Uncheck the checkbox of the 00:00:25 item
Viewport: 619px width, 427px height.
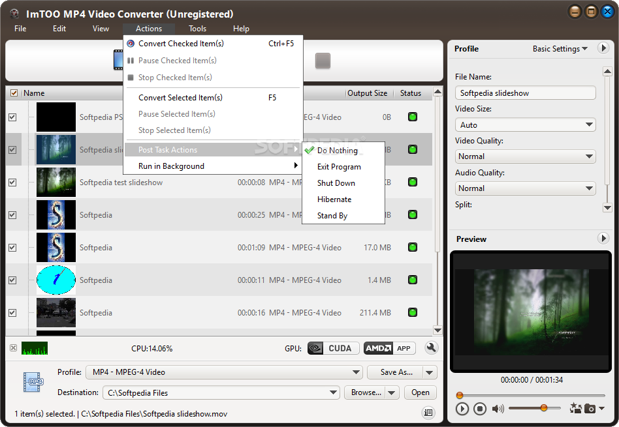pos(12,215)
